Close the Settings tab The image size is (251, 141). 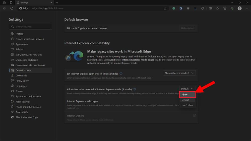51,3
